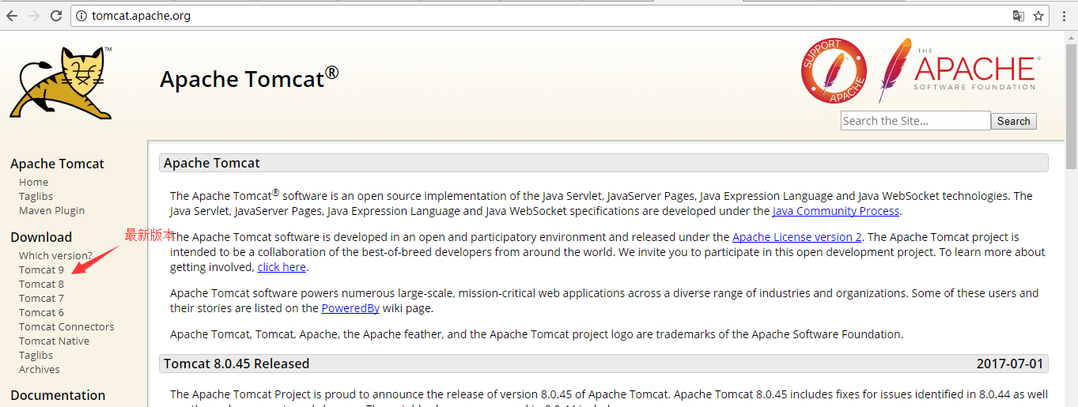Open the Tomcat 9 download link
Image resolution: width=1078 pixels, height=407 pixels.
(41, 269)
